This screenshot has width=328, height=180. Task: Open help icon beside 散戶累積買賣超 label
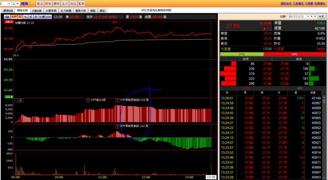[117, 126]
